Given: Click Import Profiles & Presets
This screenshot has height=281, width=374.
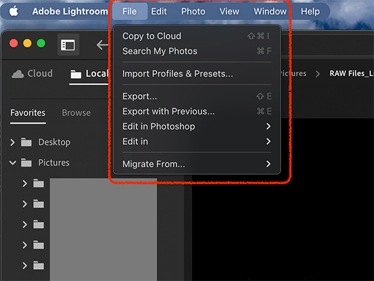Looking at the screenshot, I should click(178, 74).
